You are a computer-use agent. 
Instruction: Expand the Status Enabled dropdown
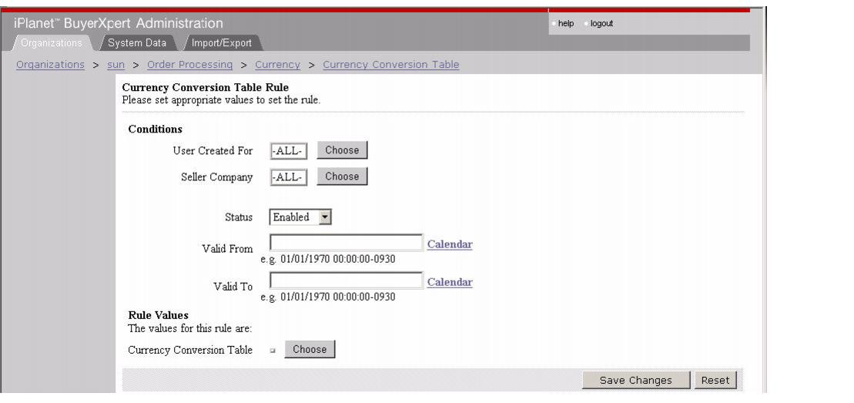(300, 217)
